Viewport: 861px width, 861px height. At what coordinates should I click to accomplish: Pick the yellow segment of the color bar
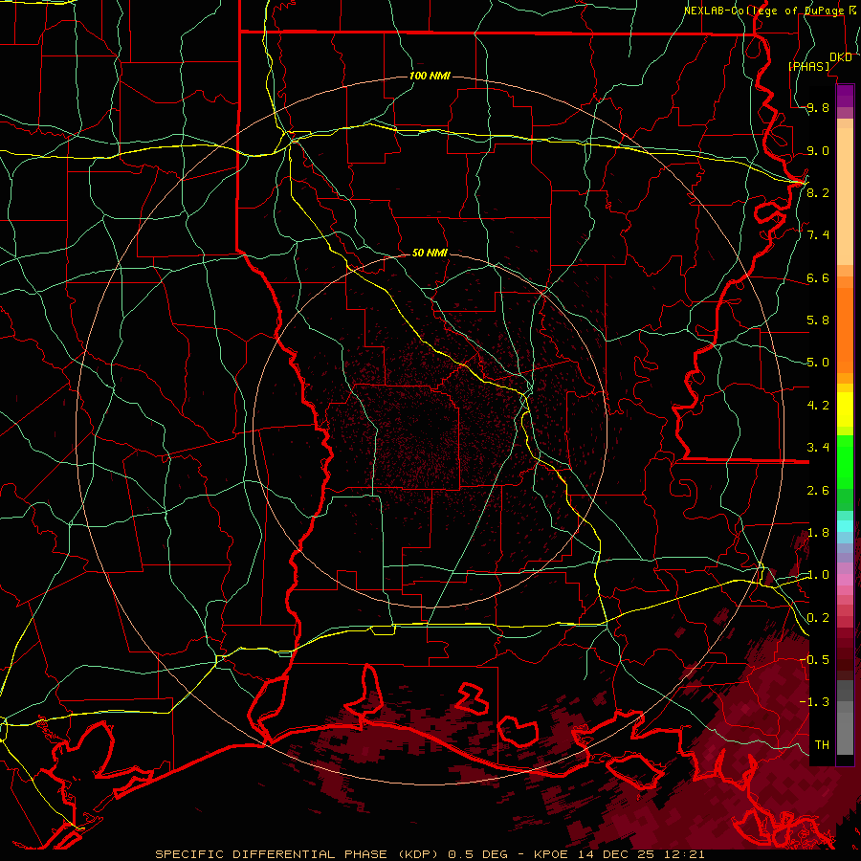(845, 409)
